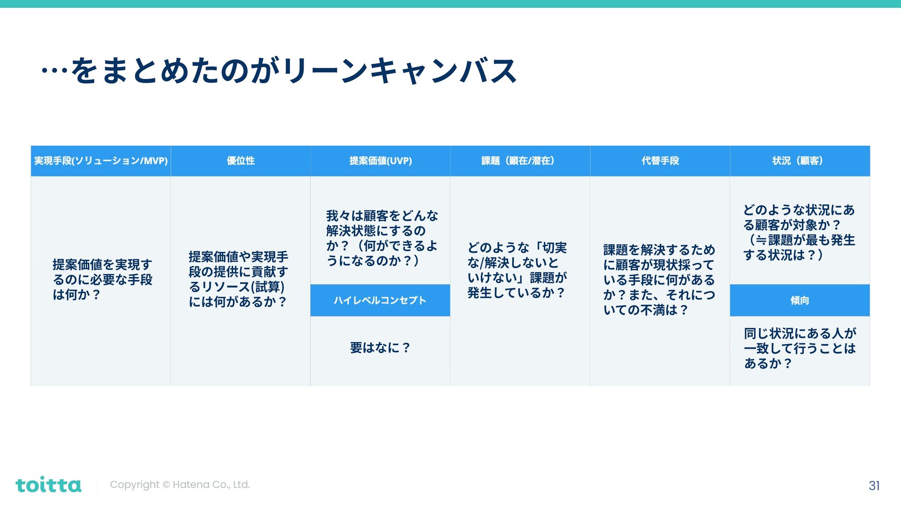Click the 優位性 description about リソース
The image size is (901, 507).
238,279
